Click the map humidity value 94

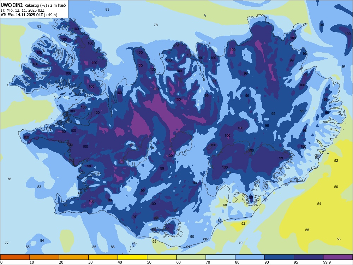point(322,25)
